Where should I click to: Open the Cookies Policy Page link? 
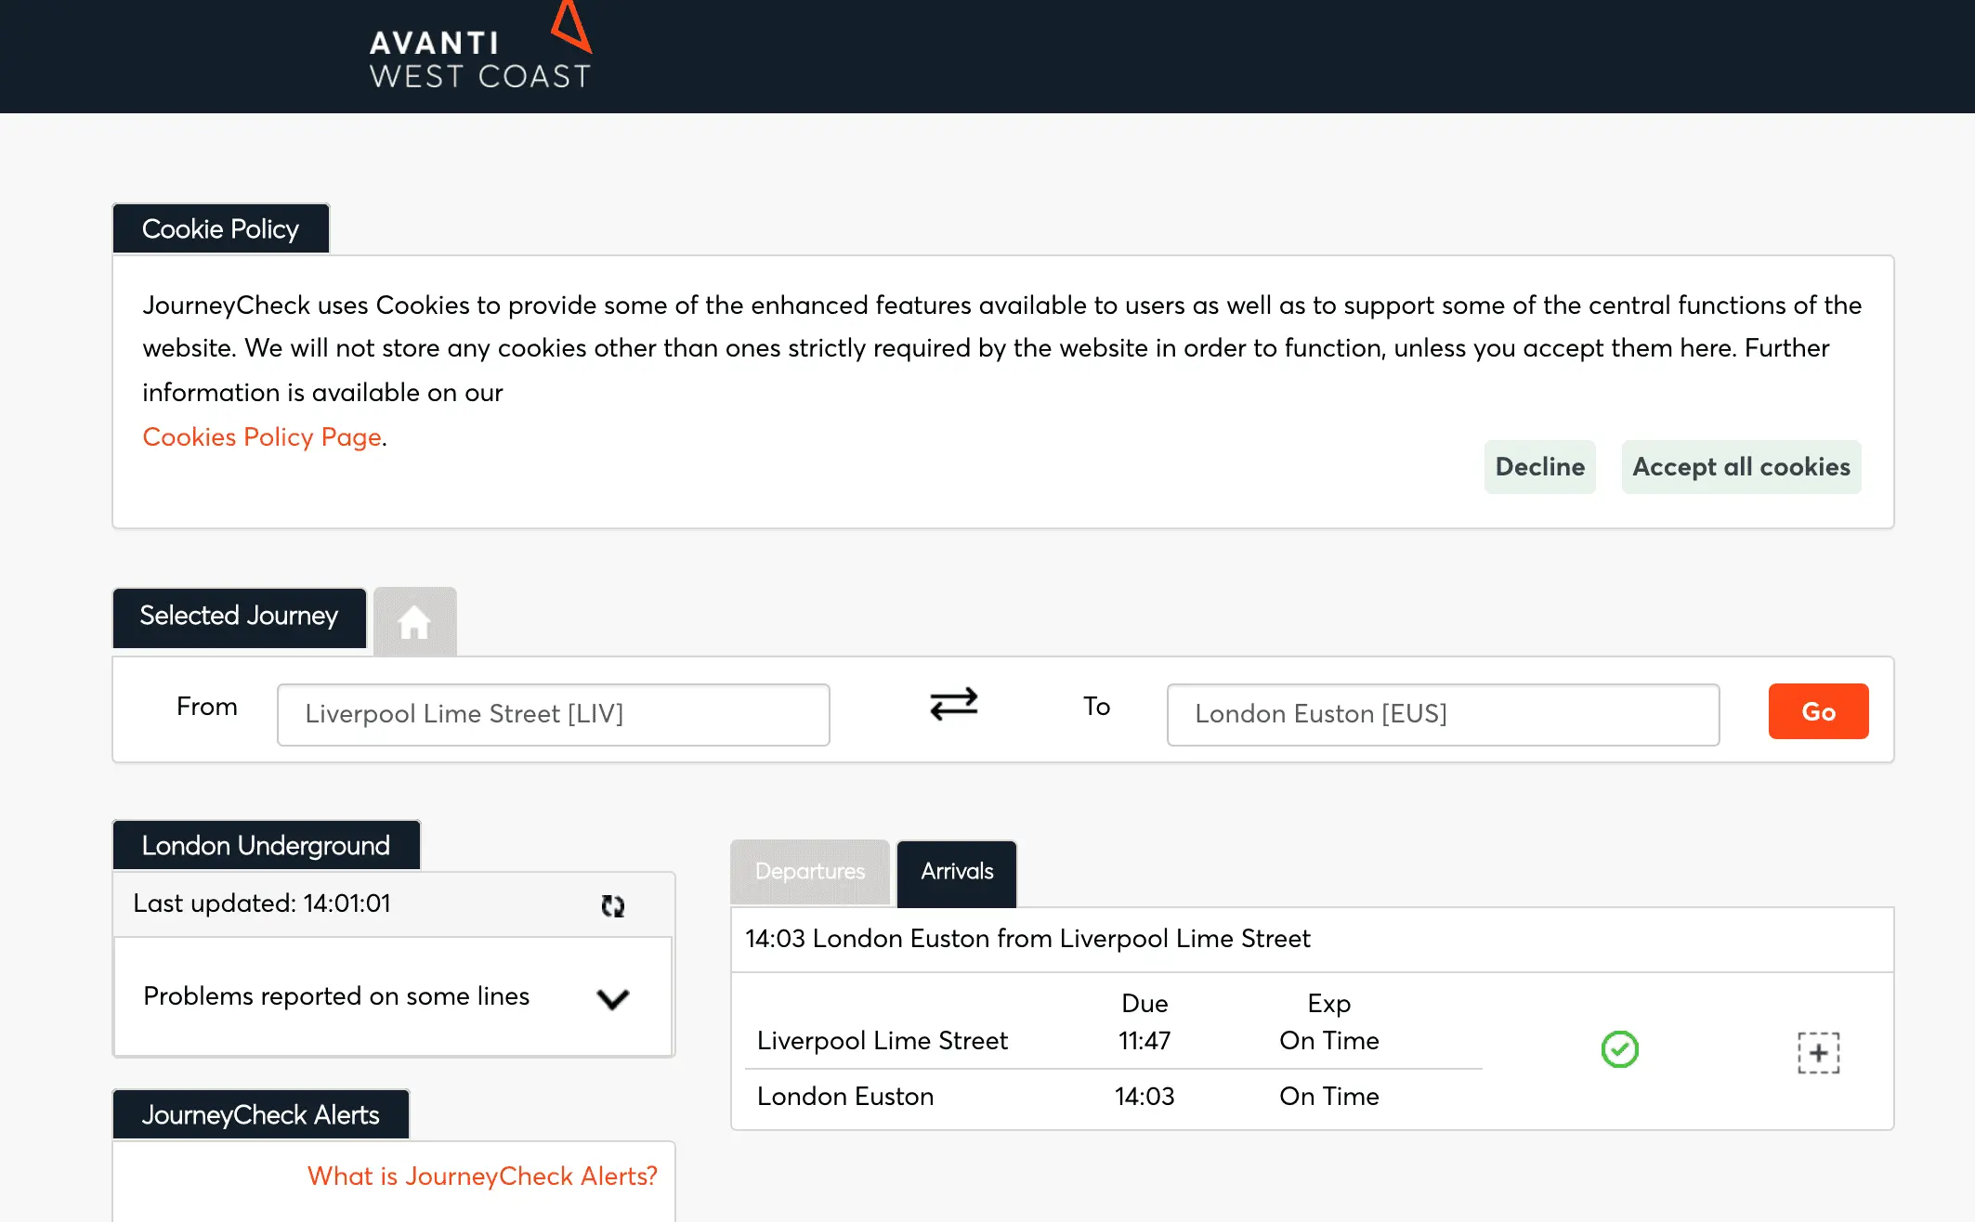tap(262, 436)
